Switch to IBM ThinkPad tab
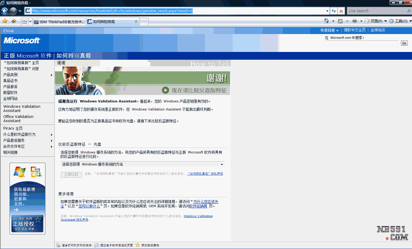This screenshot has width=412, height=249. tap(59, 22)
